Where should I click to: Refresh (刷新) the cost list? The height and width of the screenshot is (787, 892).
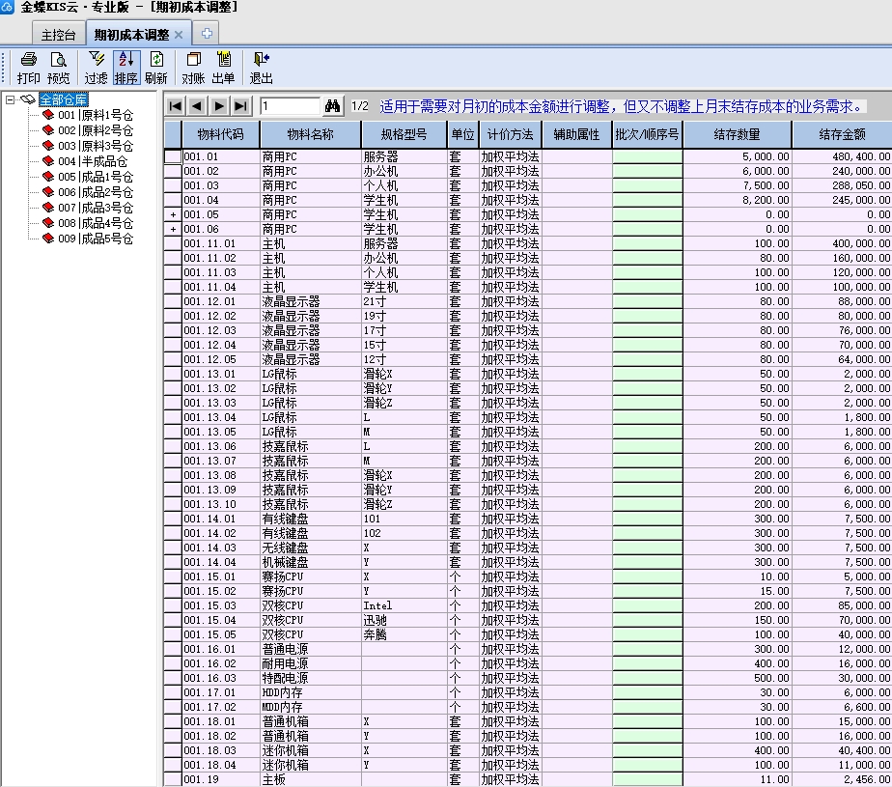coord(155,68)
